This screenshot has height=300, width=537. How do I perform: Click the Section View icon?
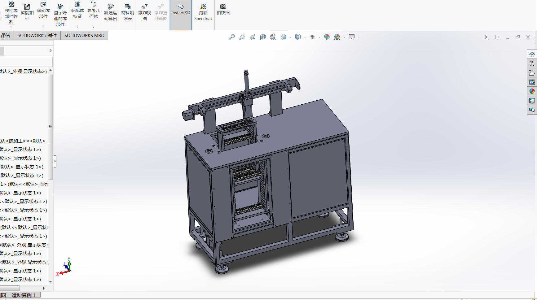point(263,37)
